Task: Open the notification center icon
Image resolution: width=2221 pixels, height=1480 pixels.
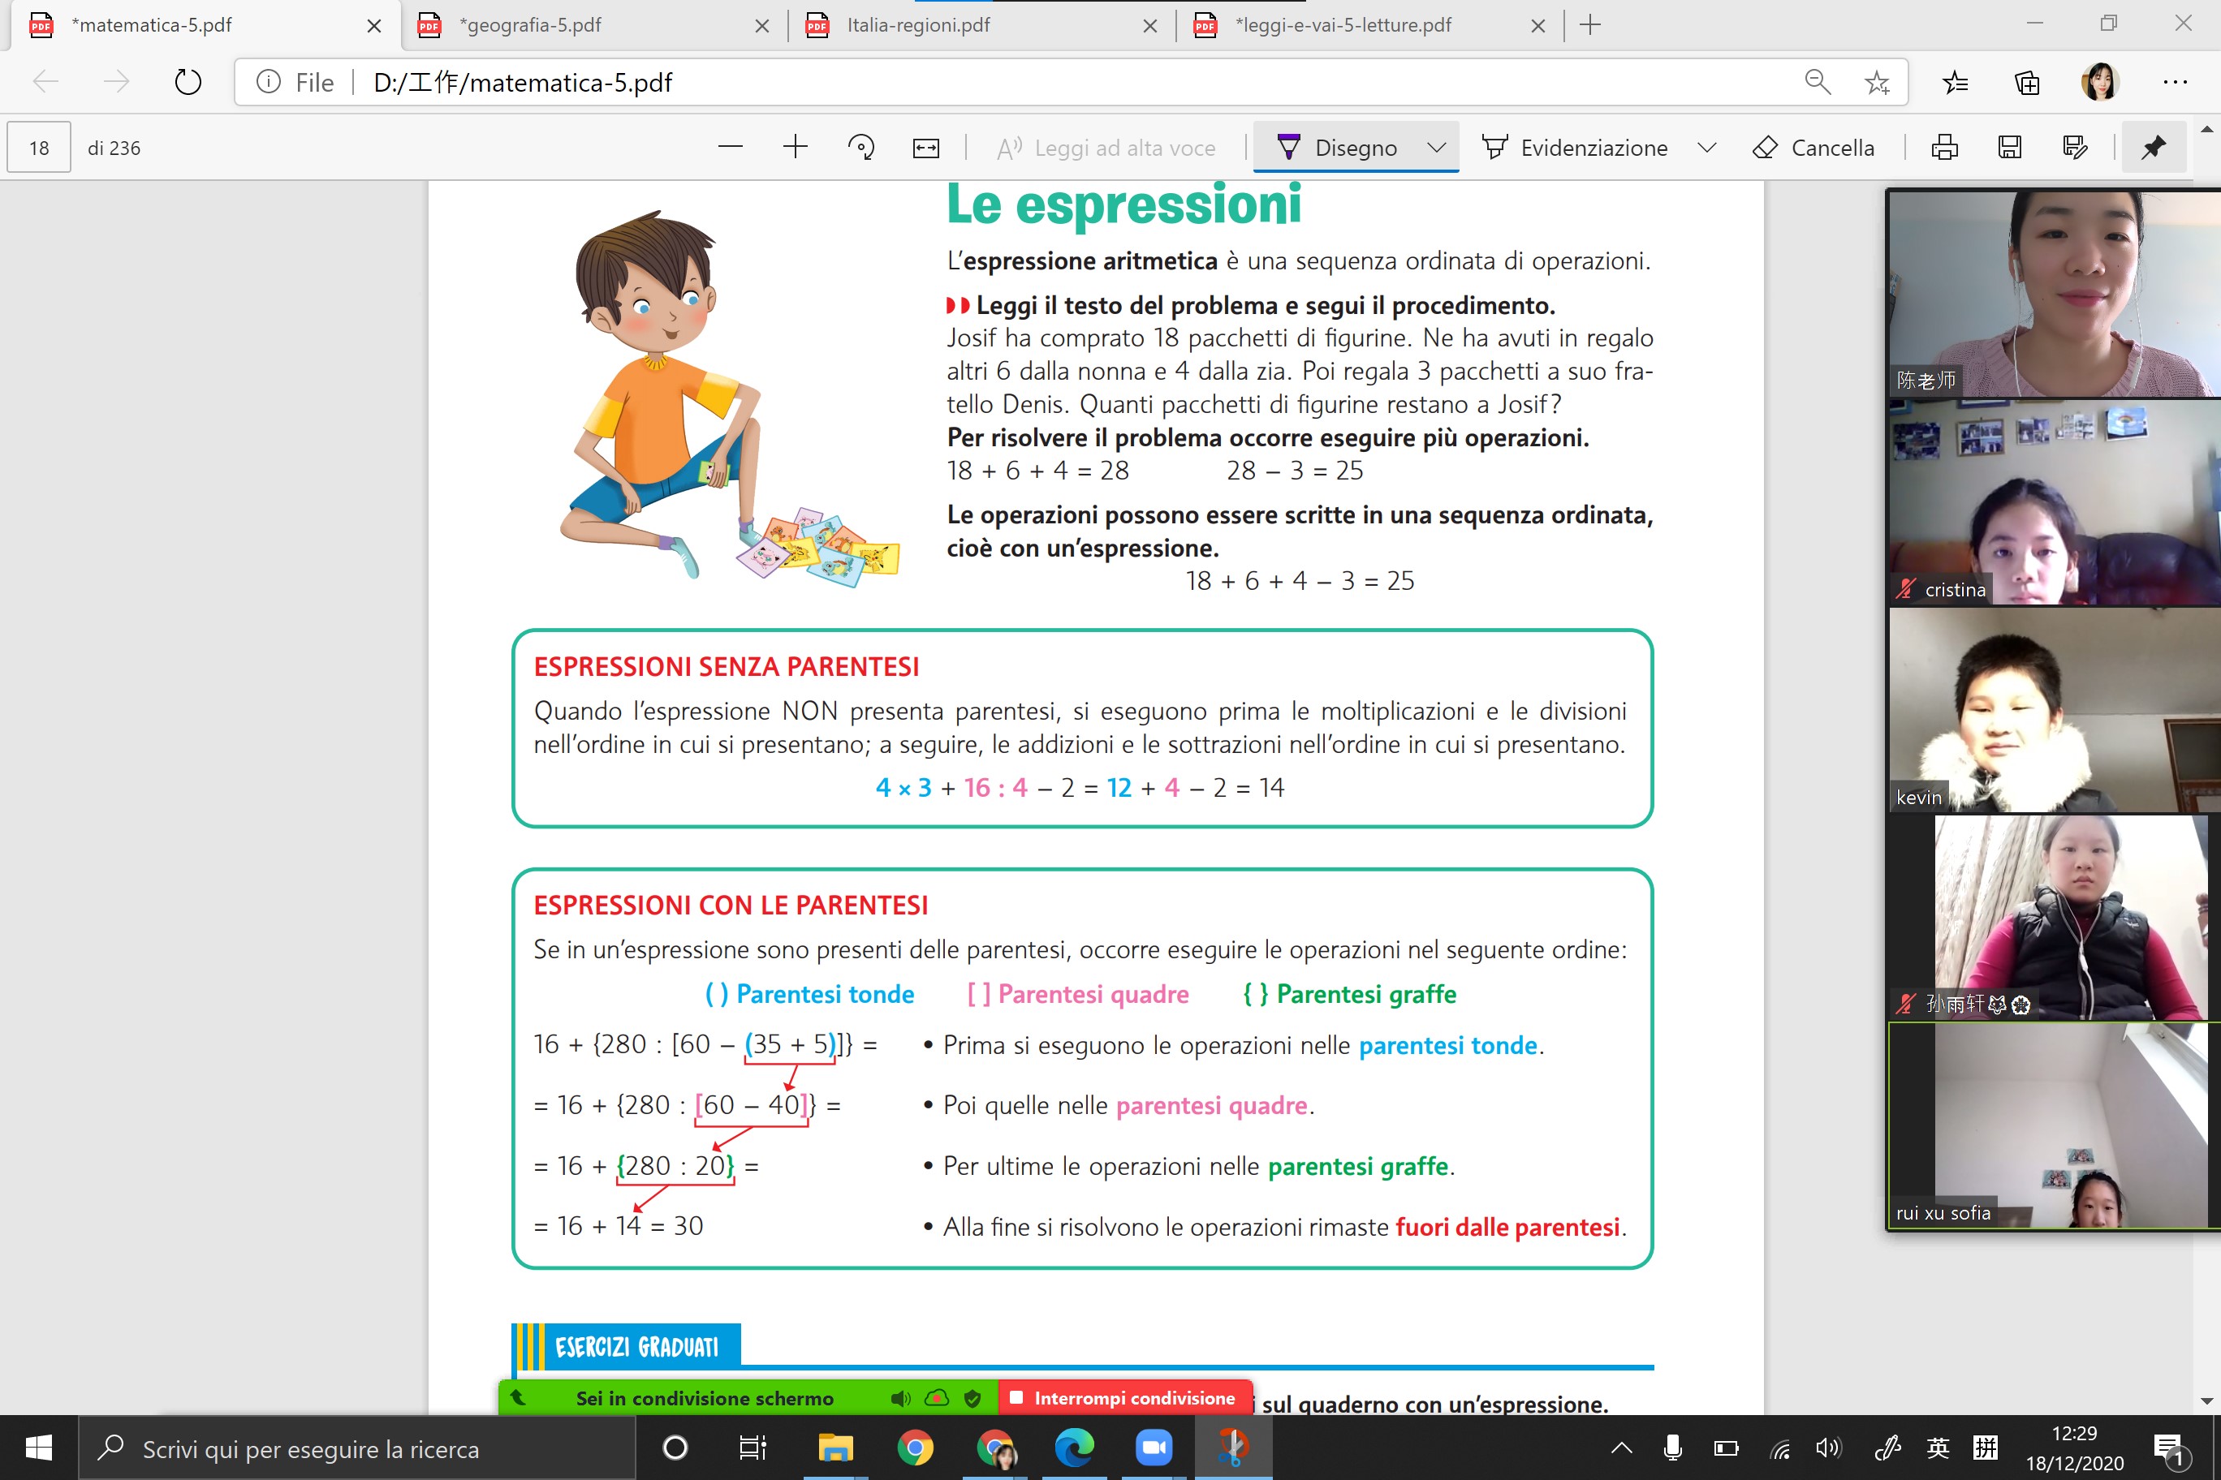Action: tap(2169, 1449)
